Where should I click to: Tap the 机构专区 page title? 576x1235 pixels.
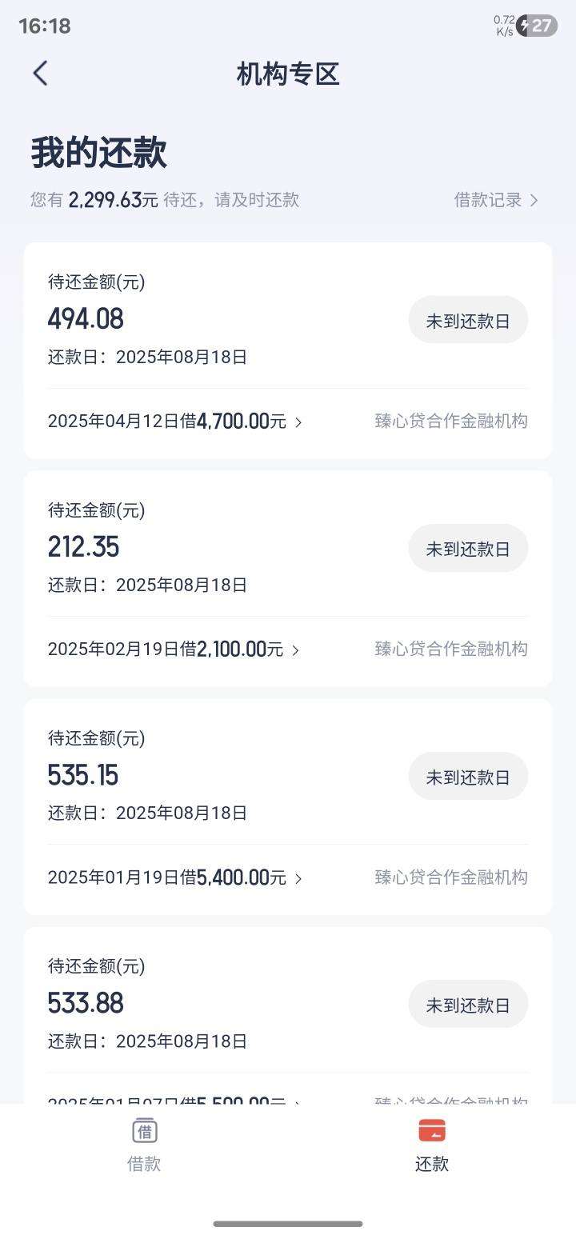point(288,74)
